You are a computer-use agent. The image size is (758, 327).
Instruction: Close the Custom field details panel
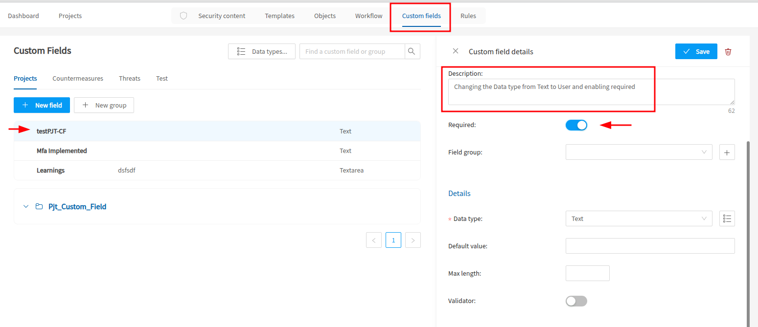456,51
